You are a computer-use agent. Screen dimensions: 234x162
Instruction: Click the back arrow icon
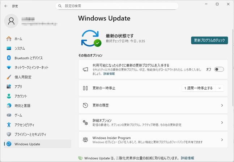click(6, 6)
